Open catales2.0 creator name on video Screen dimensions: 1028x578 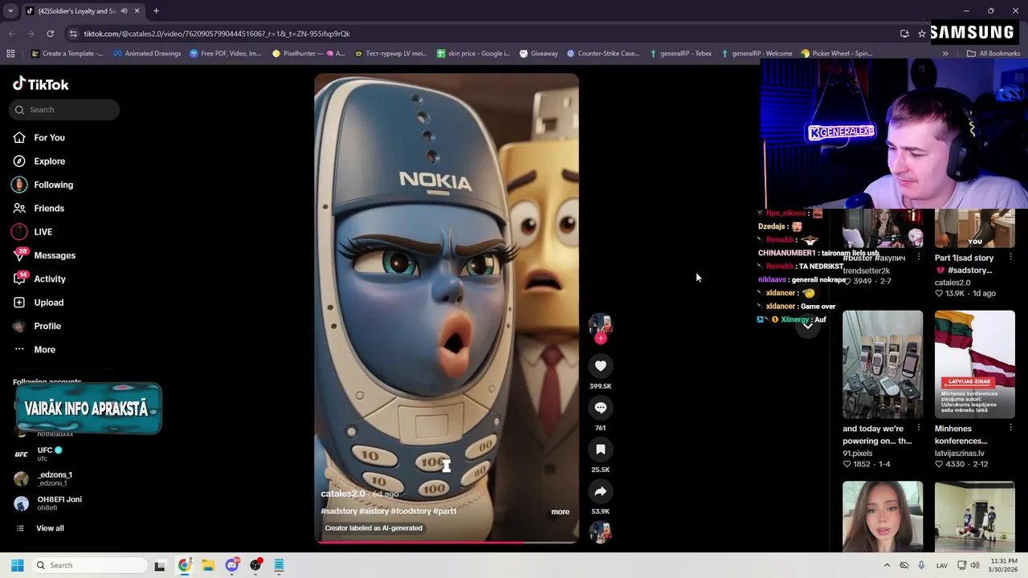click(343, 494)
